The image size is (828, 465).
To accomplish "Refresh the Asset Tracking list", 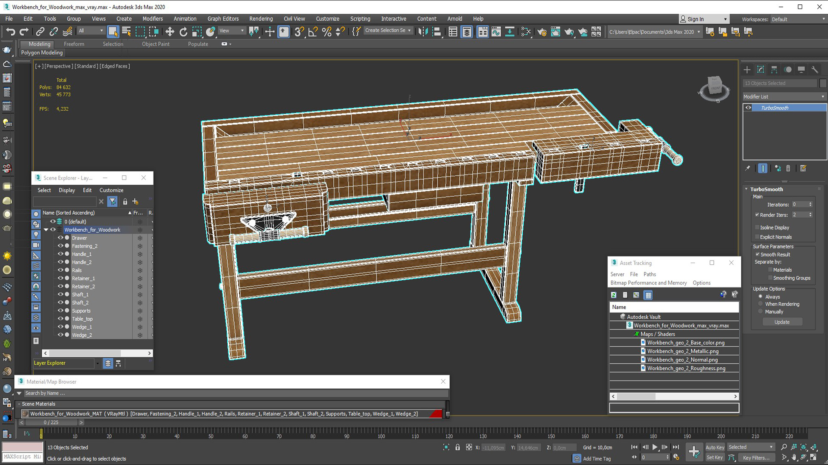I will 614,295.
